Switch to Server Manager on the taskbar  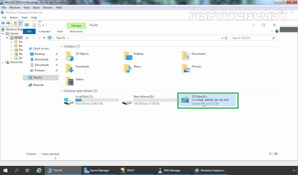click(x=100, y=170)
